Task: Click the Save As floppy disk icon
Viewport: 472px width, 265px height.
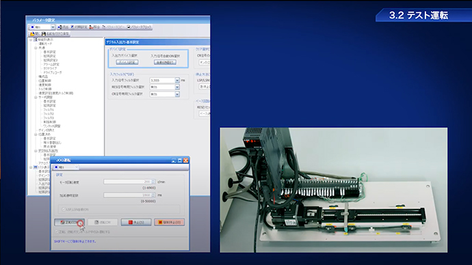Action: click(43, 34)
